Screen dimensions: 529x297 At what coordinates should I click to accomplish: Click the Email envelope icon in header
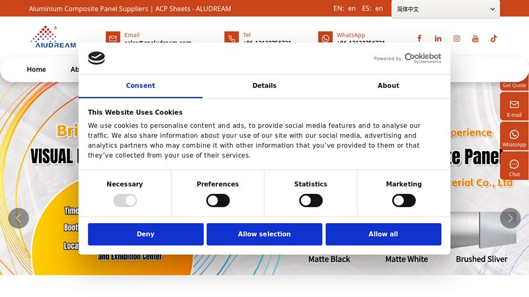113,37
